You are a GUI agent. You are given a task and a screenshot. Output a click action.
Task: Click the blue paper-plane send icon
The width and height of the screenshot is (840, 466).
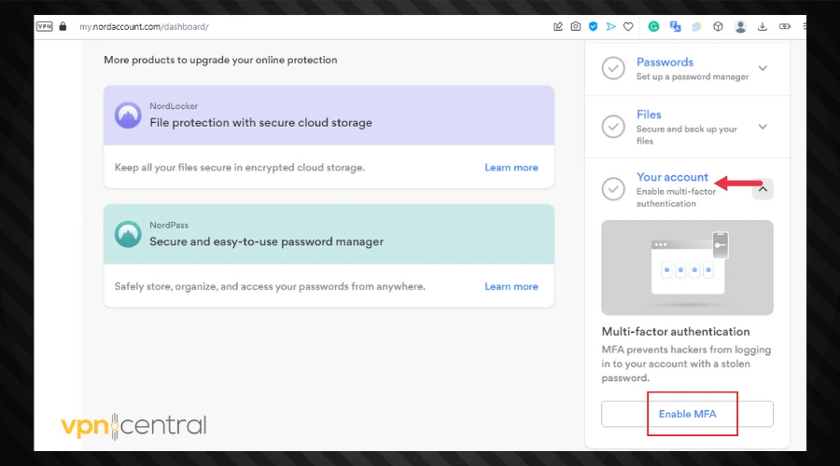click(x=610, y=26)
